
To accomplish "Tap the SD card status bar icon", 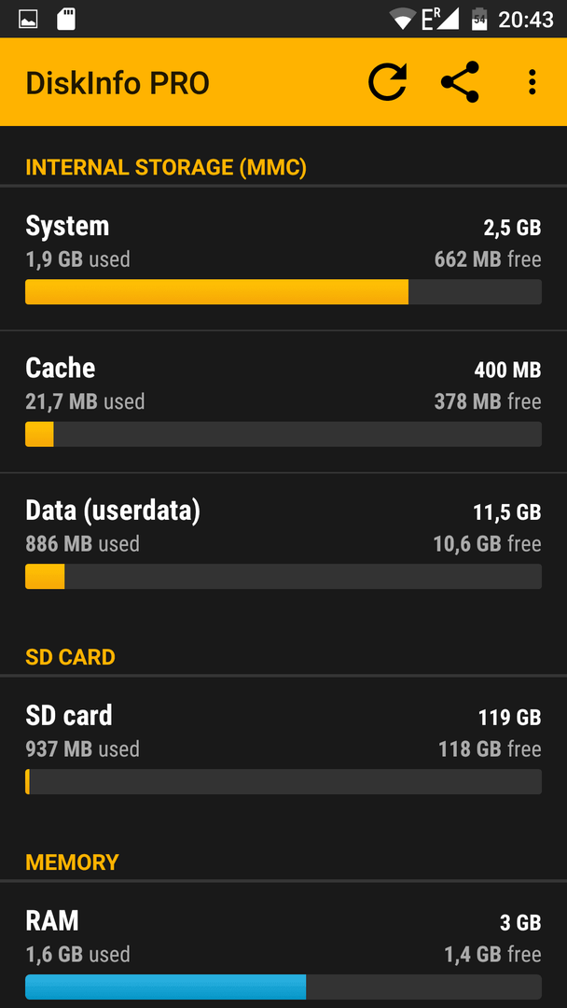I will pos(66,20).
